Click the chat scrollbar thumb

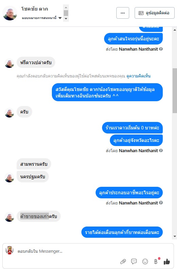click(x=175, y=91)
